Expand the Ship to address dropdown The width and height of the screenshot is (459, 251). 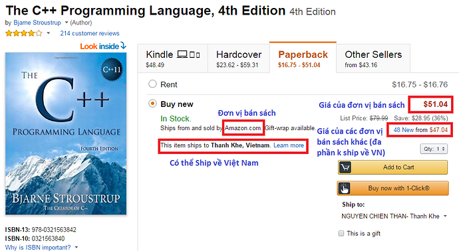[x=394, y=216]
